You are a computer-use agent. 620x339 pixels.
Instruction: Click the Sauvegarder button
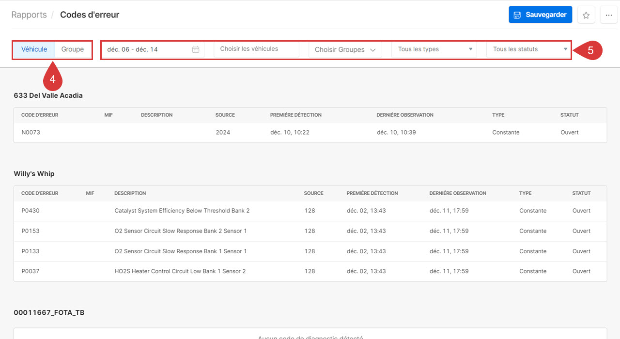point(541,15)
